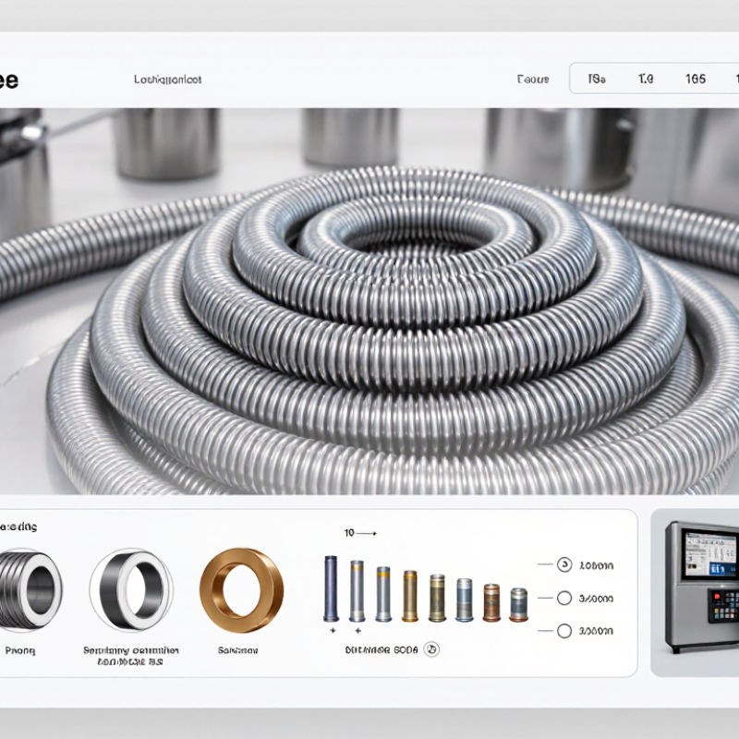Select the top radio option with inner mark
Image resolution: width=739 pixels, height=739 pixels.
tap(564, 564)
